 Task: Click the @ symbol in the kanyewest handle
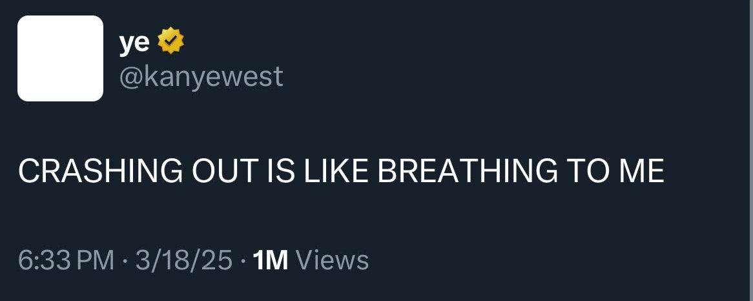pos(130,78)
